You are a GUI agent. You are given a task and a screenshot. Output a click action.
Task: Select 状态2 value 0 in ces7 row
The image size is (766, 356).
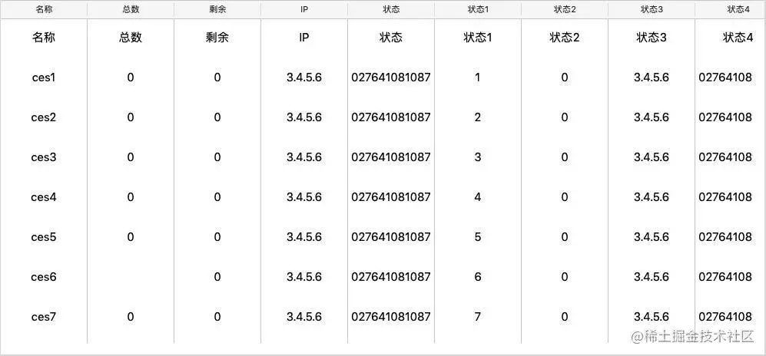click(565, 317)
